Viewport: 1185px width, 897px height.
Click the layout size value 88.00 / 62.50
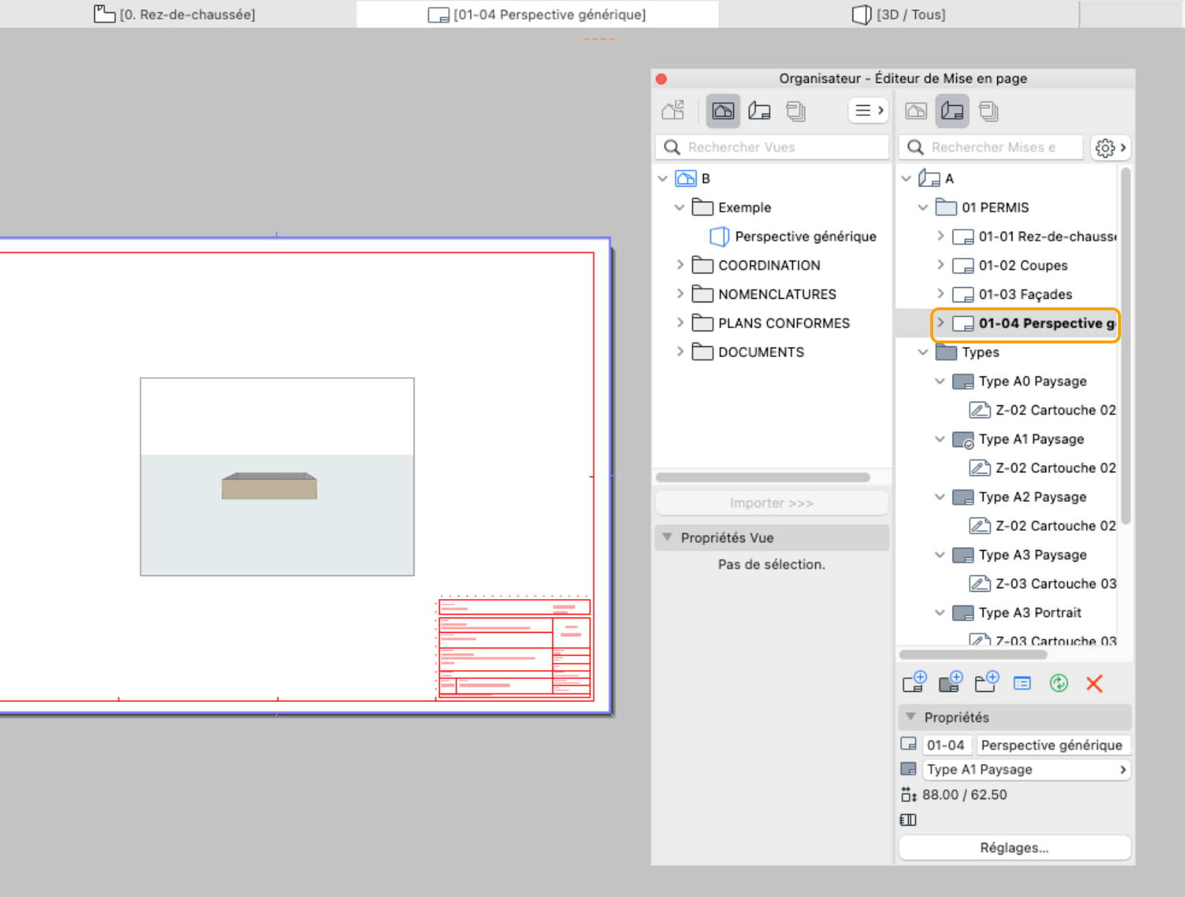click(x=965, y=795)
